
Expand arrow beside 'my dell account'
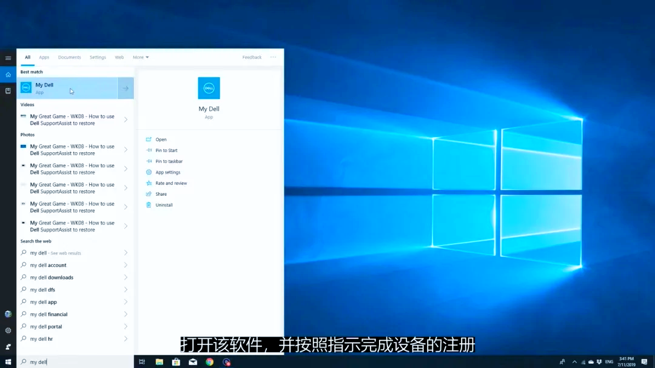[126, 266]
